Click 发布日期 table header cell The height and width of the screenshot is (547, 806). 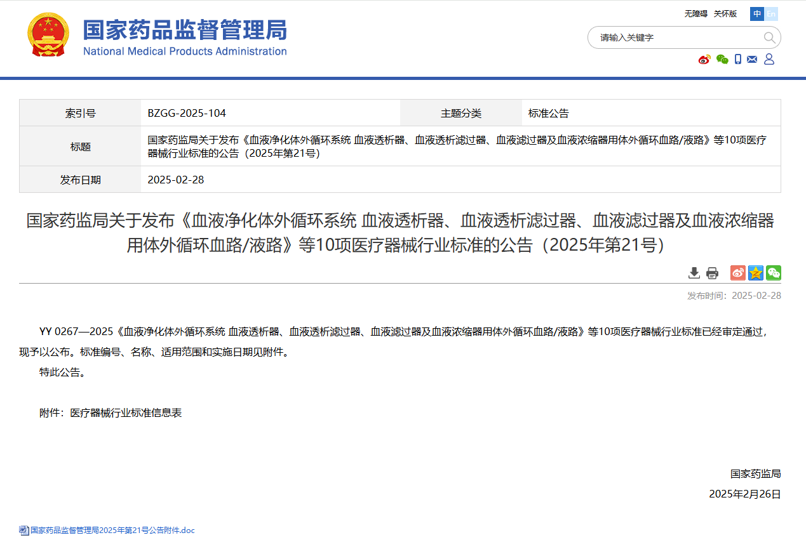80,180
